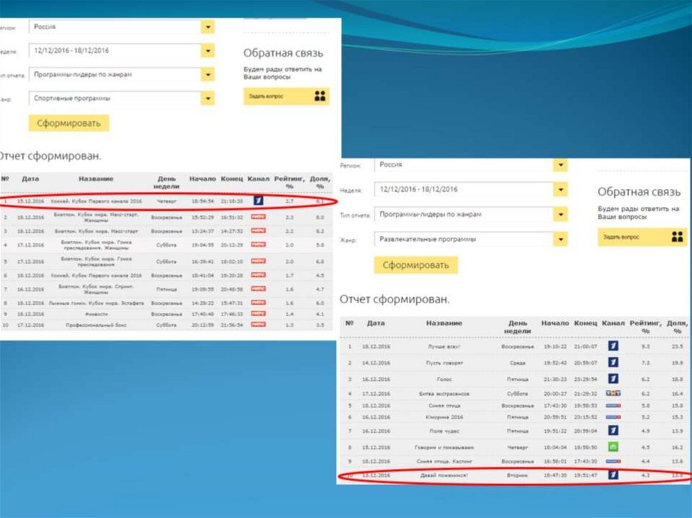Click Дата column header in entertainment table
Viewport: 692px width, 518px height.
point(376,323)
